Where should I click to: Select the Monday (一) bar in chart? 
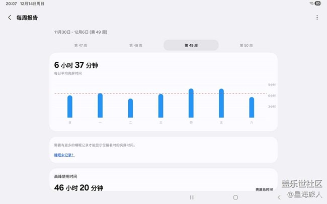[100, 105]
